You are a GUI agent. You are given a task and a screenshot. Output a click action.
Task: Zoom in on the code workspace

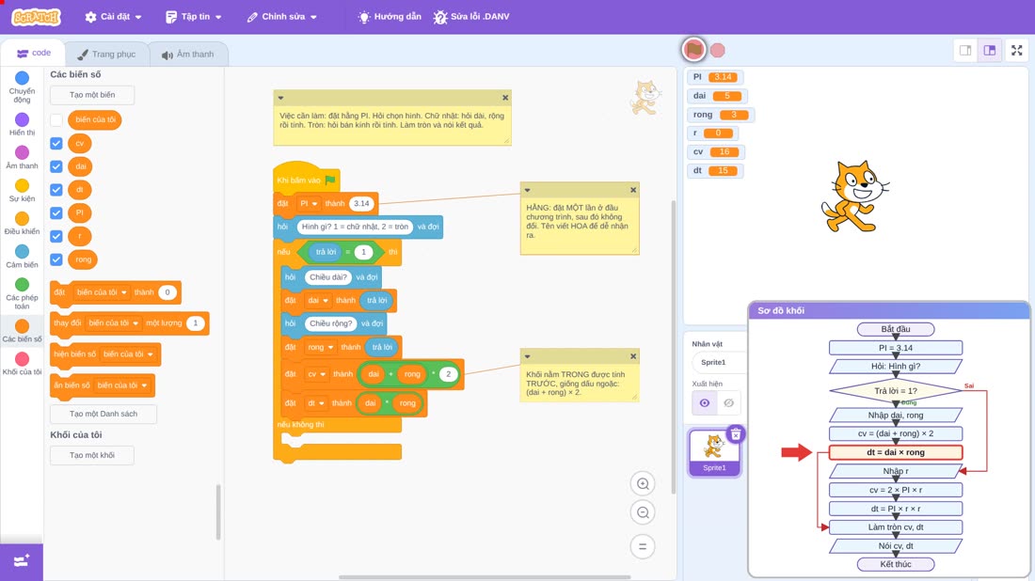[643, 483]
